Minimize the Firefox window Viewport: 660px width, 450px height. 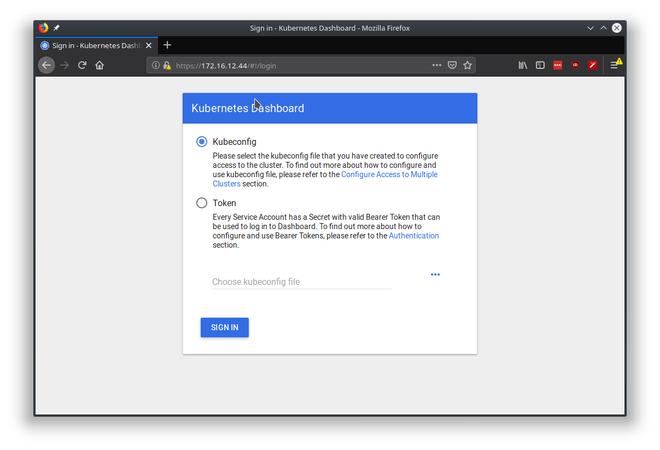point(591,28)
